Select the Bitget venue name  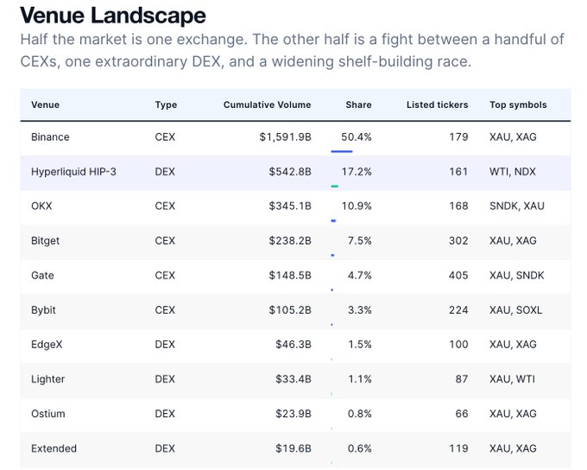pos(45,241)
